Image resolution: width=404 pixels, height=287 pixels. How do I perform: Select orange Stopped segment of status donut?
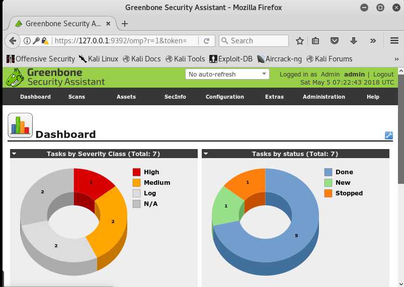click(247, 183)
